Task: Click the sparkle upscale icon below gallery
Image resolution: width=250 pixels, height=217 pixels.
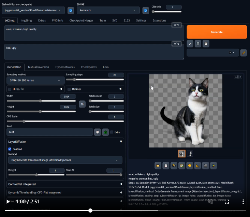Action: click(214, 166)
